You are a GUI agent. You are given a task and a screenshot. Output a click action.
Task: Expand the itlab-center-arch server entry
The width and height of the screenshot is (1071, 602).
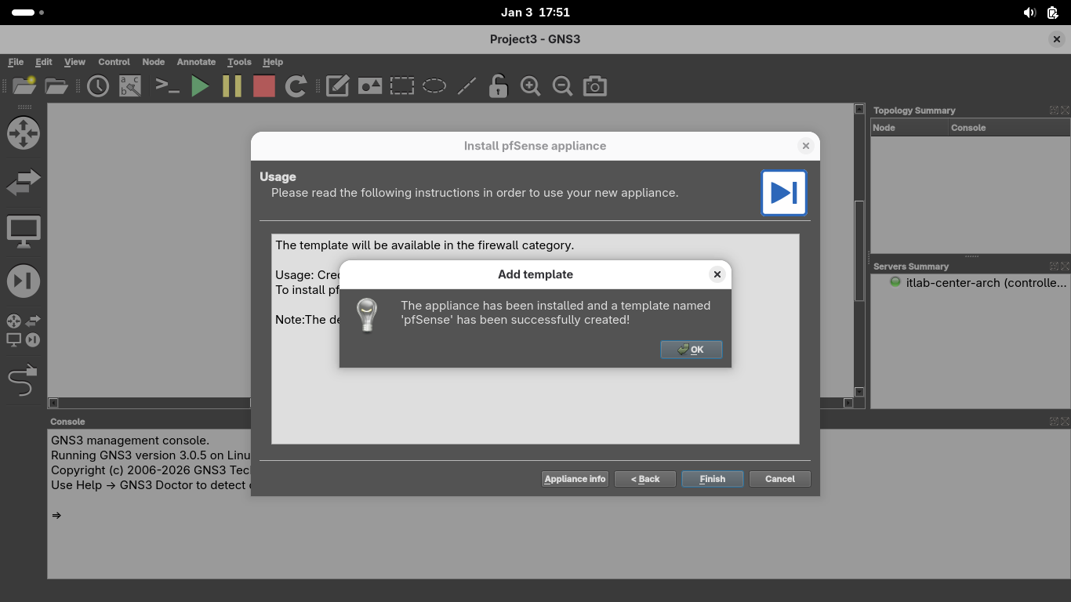click(x=986, y=283)
